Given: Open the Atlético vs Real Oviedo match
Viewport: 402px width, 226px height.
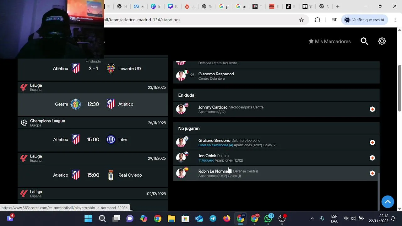Looking at the screenshot, I should click(x=93, y=175).
